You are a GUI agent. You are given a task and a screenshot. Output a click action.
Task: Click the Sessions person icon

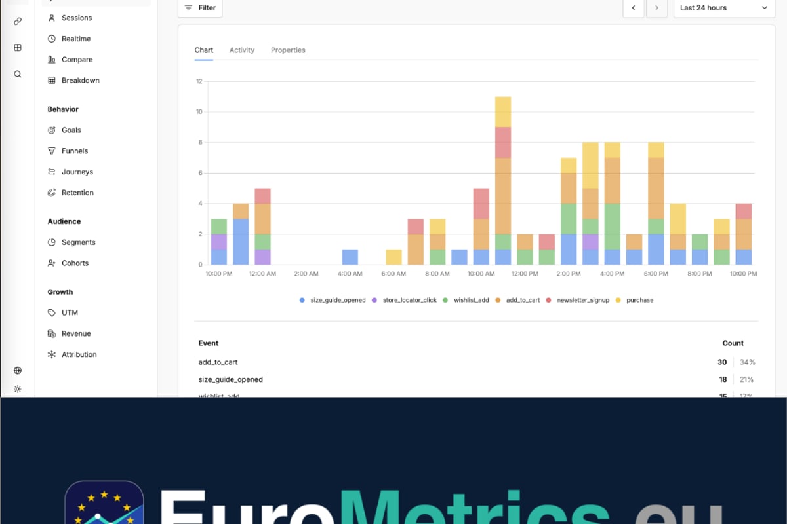coord(52,18)
